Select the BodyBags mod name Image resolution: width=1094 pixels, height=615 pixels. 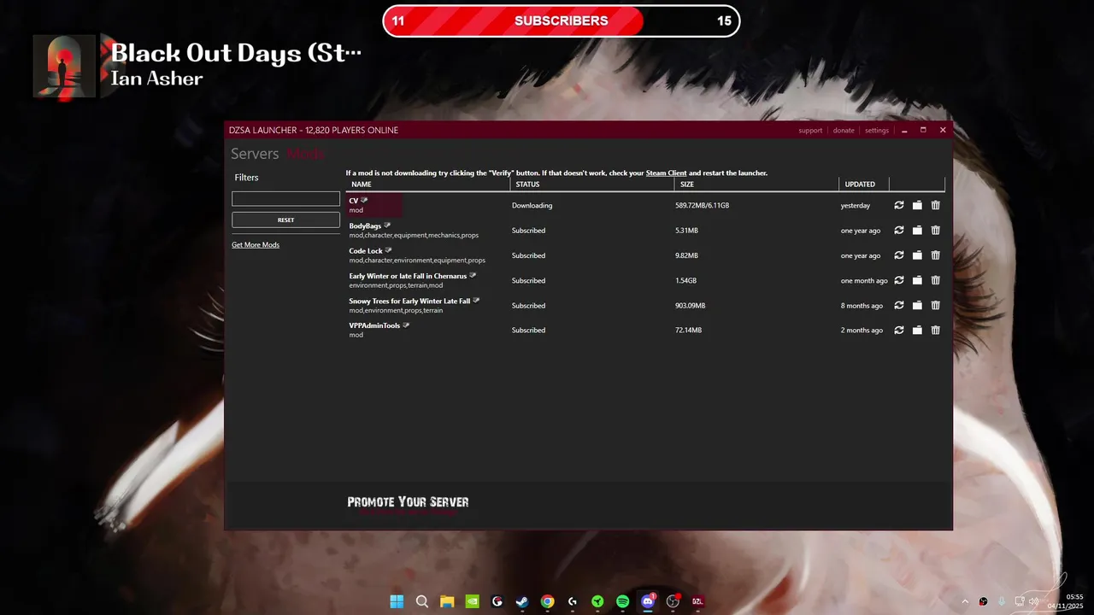coord(365,226)
